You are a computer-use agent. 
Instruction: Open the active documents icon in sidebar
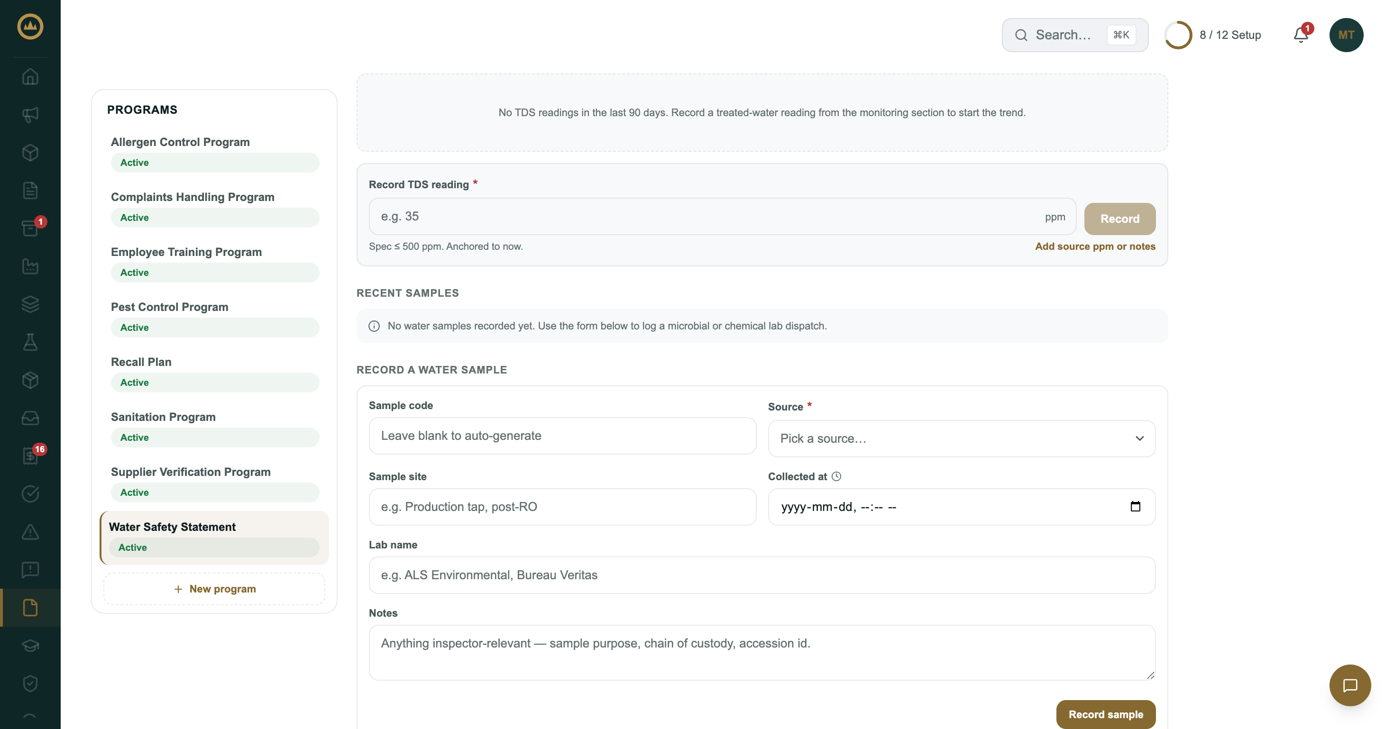[x=30, y=608]
